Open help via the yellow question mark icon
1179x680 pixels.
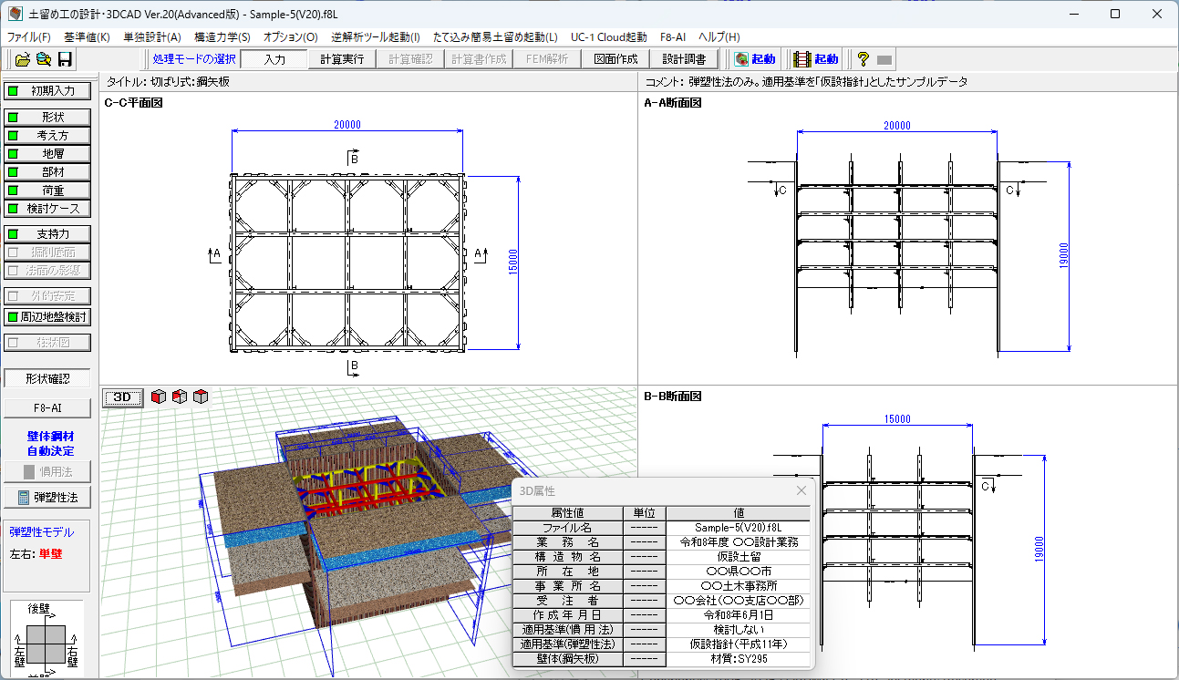click(x=863, y=59)
